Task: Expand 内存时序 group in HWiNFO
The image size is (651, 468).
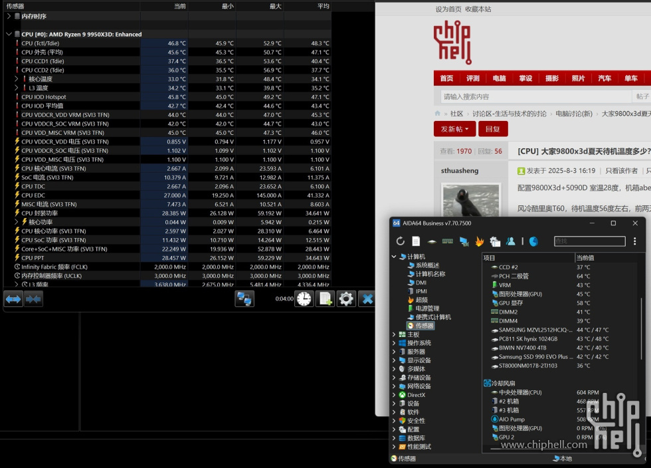Action: (8, 16)
